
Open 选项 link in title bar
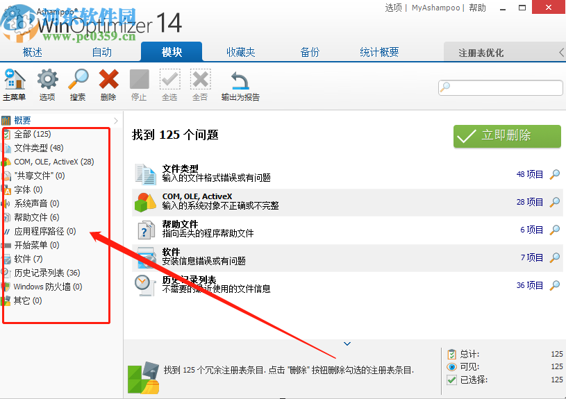click(x=394, y=8)
